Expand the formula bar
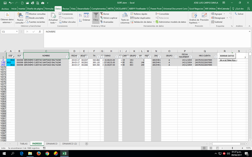This screenshot has width=252, height=157. (249, 31)
